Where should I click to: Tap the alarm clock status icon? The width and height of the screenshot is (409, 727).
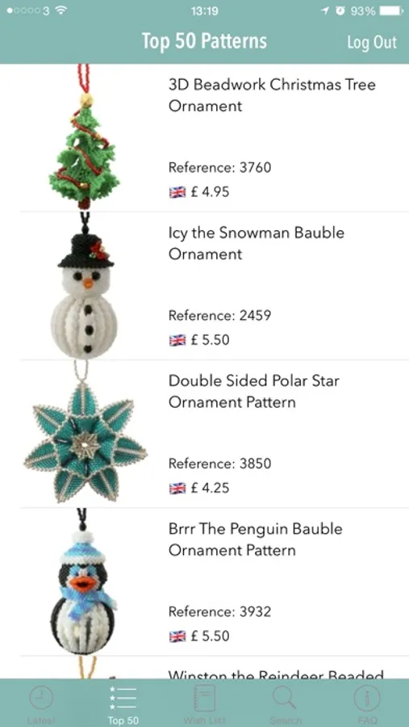click(340, 11)
